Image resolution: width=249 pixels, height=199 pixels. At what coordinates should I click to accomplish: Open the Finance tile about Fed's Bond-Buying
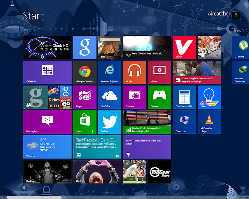click(147, 122)
